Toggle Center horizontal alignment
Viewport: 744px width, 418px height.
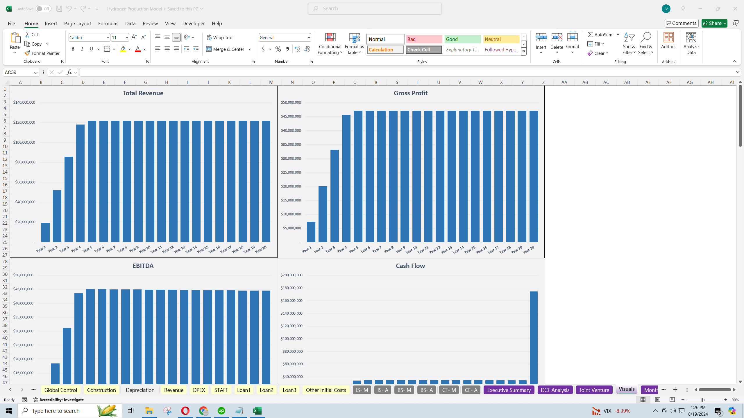coord(167,49)
